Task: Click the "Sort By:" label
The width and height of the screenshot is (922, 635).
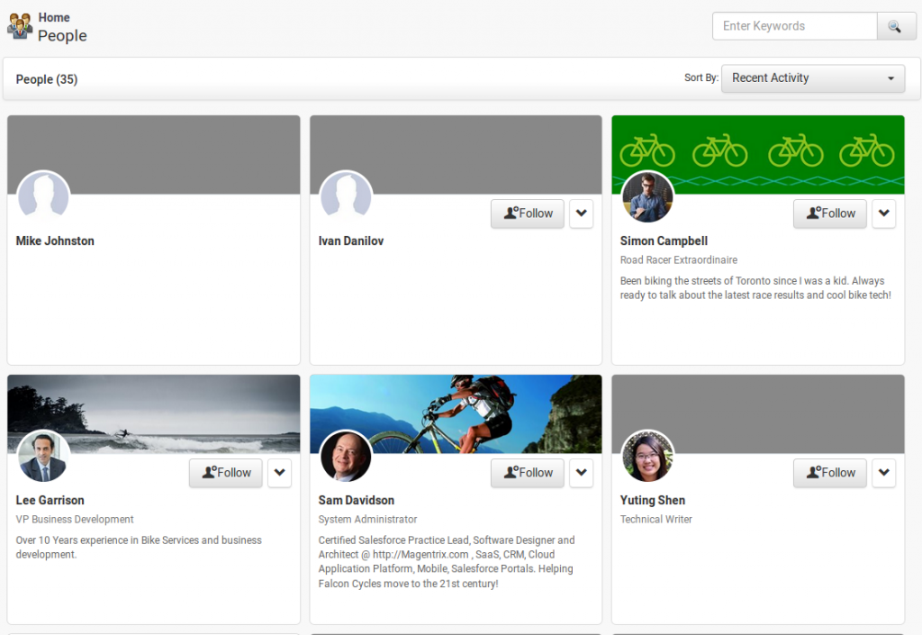Action: tap(701, 77)
